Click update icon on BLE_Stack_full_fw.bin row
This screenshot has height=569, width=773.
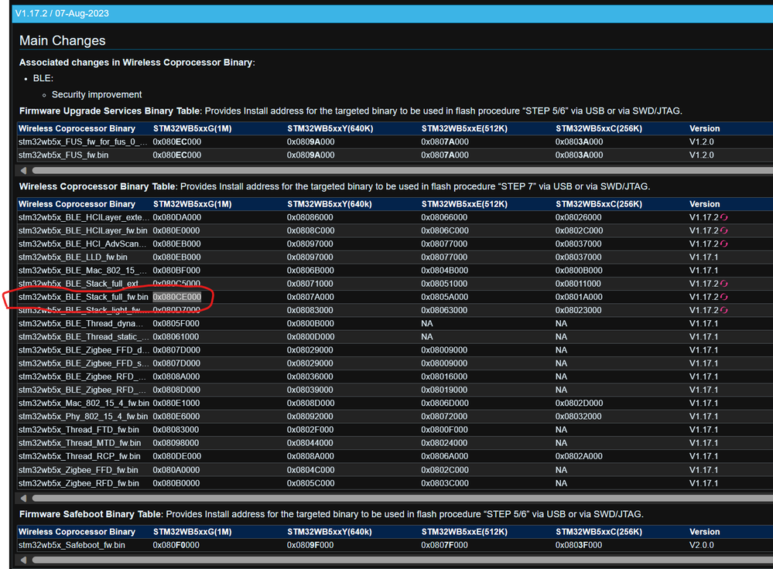pyautogui.click(x=723, y=297)
